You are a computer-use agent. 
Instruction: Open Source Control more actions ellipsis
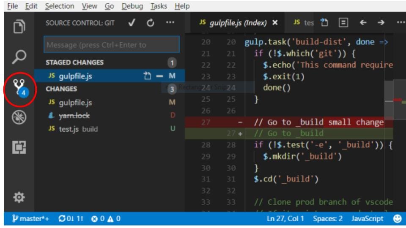tap(170, 22)
